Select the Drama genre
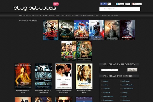The width and height of the screenshot is (153, 102). (125, 96)
